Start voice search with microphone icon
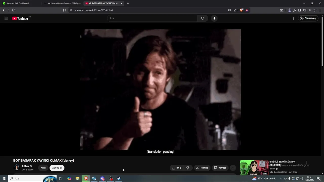Image resolution: width=324 pixels, height=182 pixels. pos(214,18)
